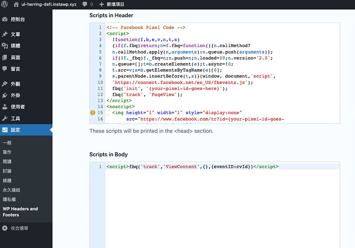Image resolution: width=355 pixels, height=248 pixels.
Task: Click the s.parentNode.insertBefore line 9
Action: click(x=194, y=76)
